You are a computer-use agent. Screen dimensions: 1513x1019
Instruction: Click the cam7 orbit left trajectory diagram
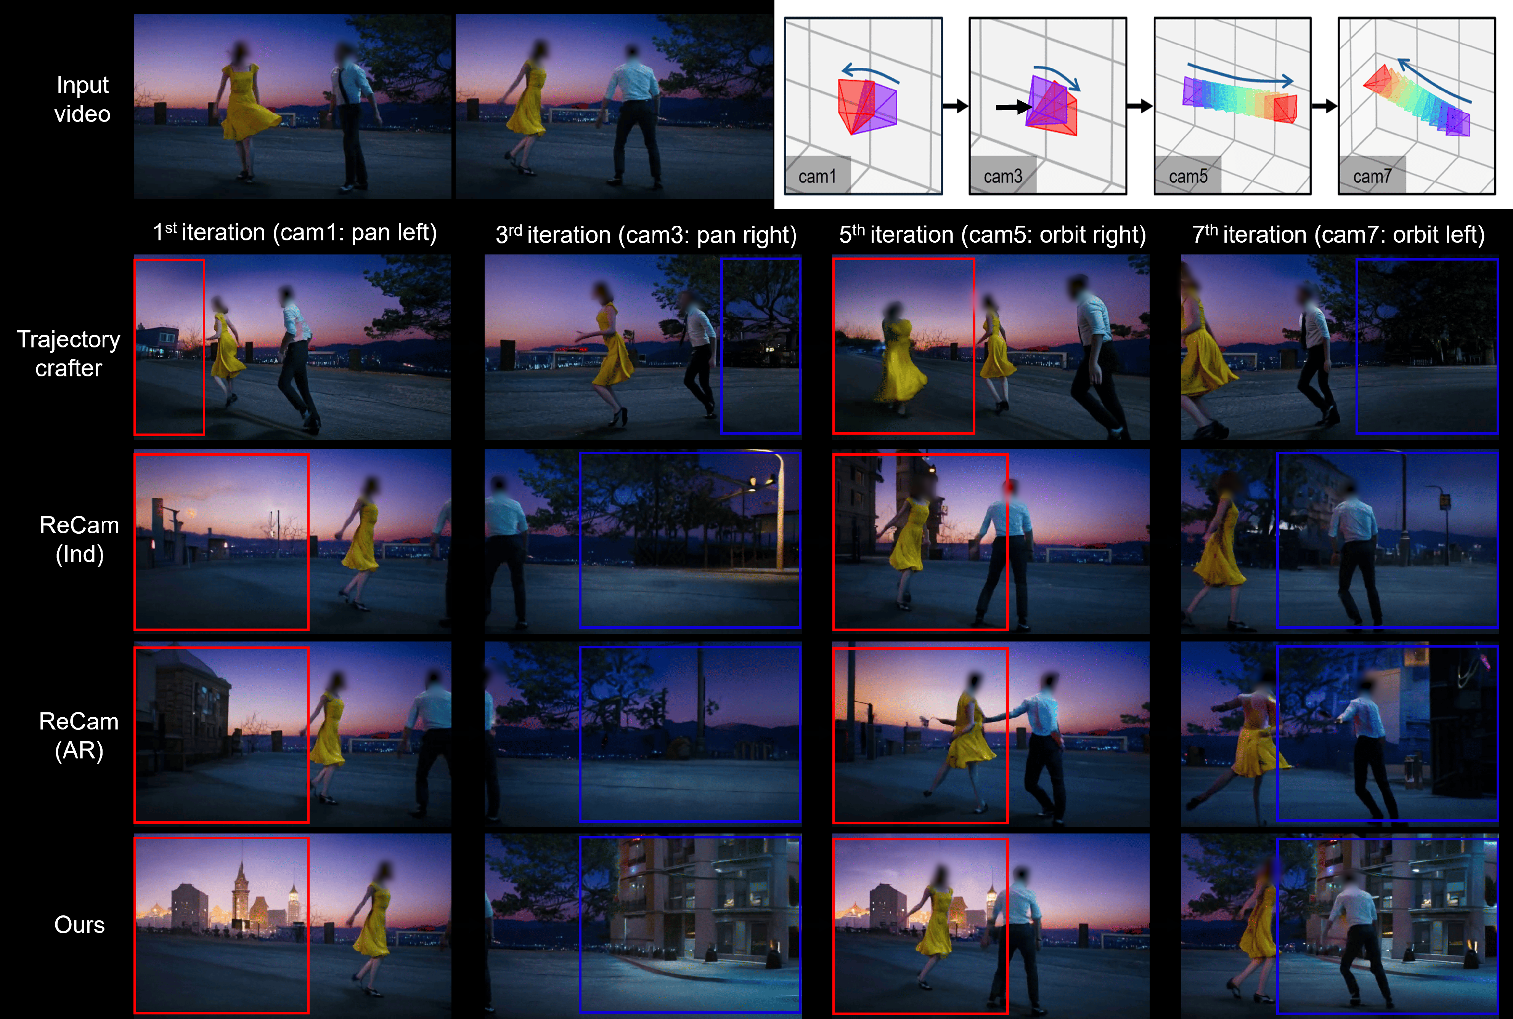click(x=1416, y=106)
